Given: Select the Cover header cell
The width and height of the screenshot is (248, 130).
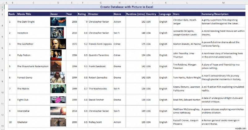Looking at the screenshot, I should [x=58, y=14].
